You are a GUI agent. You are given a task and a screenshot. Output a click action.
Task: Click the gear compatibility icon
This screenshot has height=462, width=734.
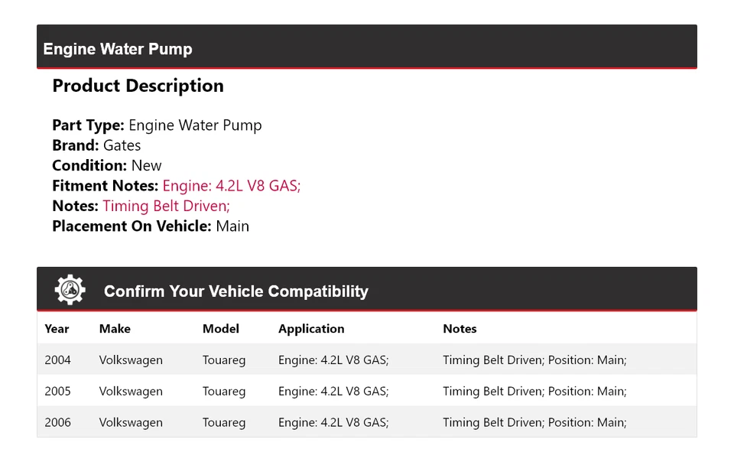(x=70, y=291)
